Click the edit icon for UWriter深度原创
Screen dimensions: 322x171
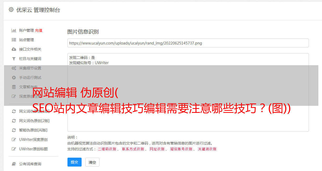click(14, 140)
